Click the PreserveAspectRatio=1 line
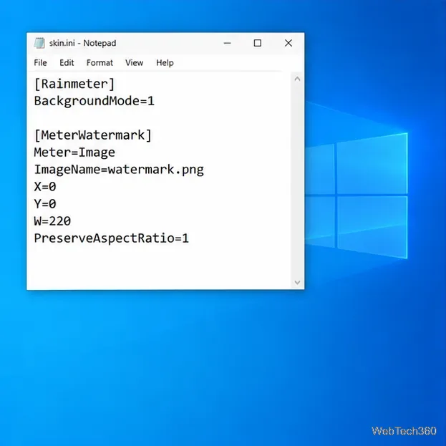446x446 pixels. point(112,238)
